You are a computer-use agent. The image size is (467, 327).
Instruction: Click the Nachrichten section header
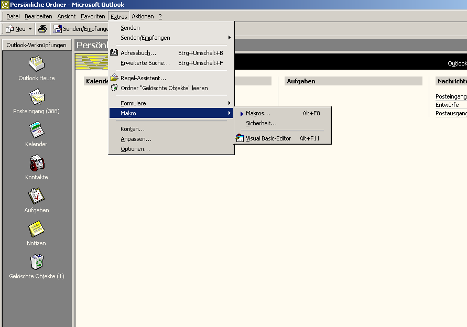(451, 81)
